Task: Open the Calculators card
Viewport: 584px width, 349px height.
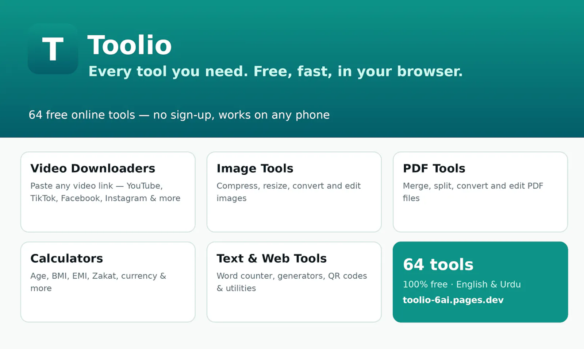Action: tap(108, 282)
